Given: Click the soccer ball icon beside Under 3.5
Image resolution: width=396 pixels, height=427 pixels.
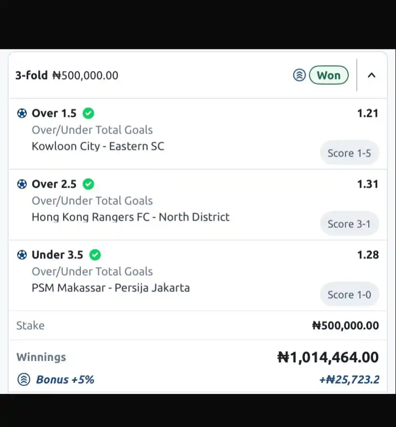Looking at the screenshot, I should (x=22, y=255).
